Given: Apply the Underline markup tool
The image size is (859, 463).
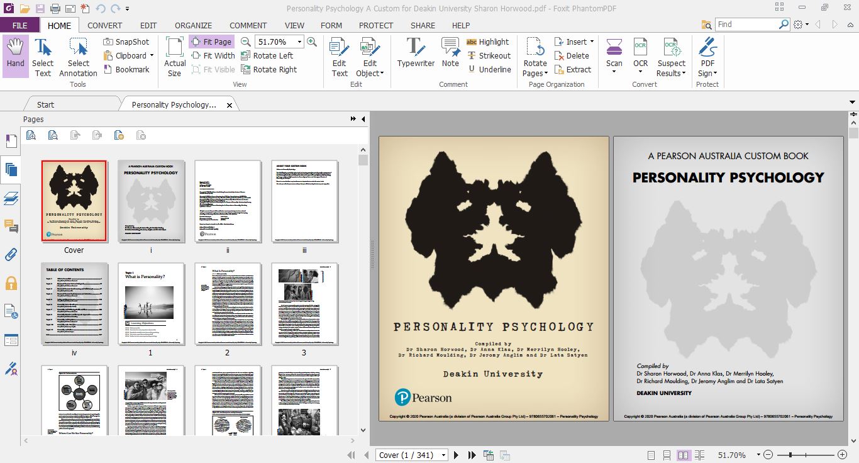Looking at the screenshot, I should 489,69.
